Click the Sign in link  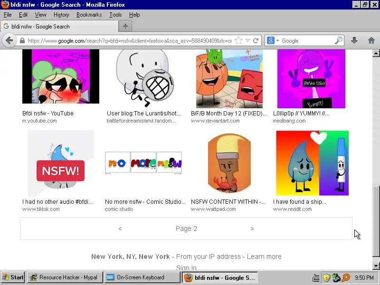(x=186, y=267)
